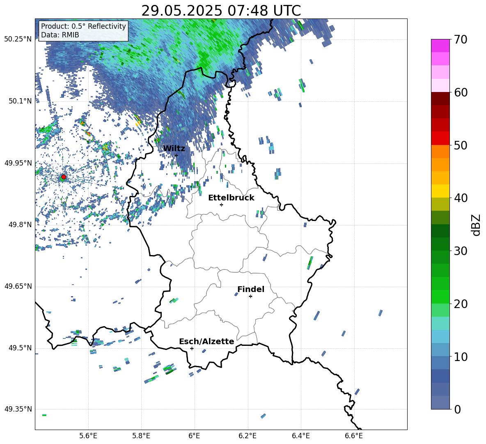Click the 40 colorbar tick label

[461, 198]
